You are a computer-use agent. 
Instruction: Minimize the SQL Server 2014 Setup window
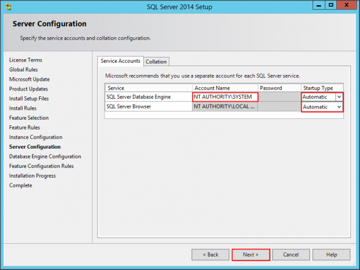click(x=319, y=5)
